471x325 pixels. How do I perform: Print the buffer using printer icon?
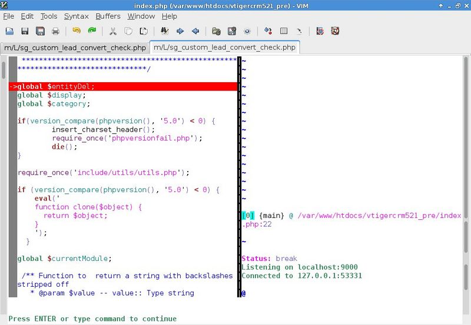point(55,31)
